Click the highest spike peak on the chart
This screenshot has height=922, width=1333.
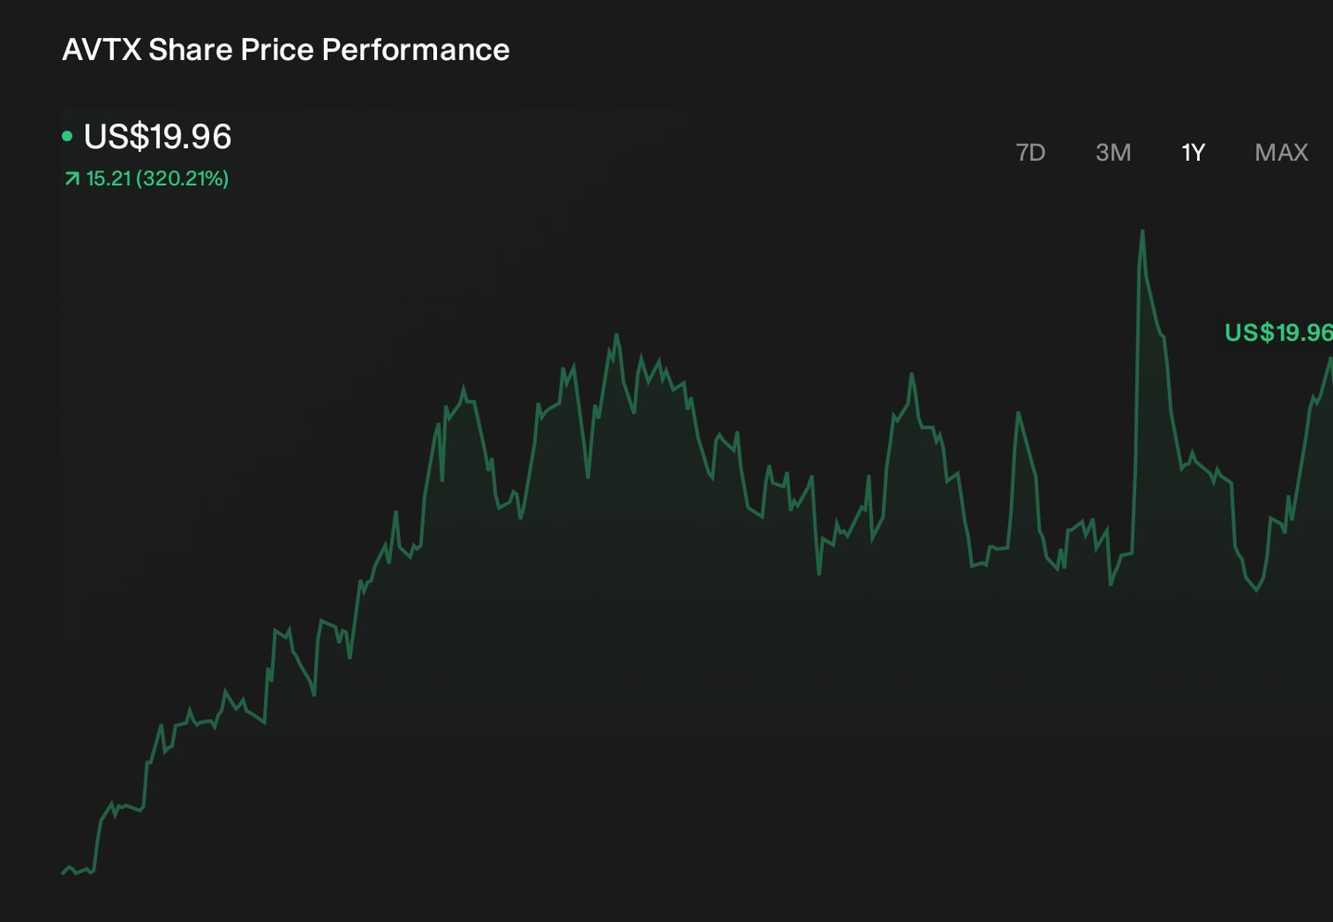point(1142,231)
